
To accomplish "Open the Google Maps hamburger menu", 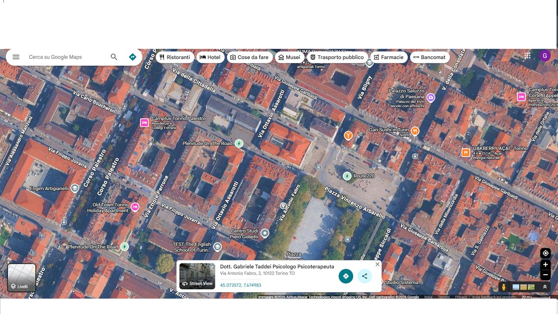I will tap(16, 57).
